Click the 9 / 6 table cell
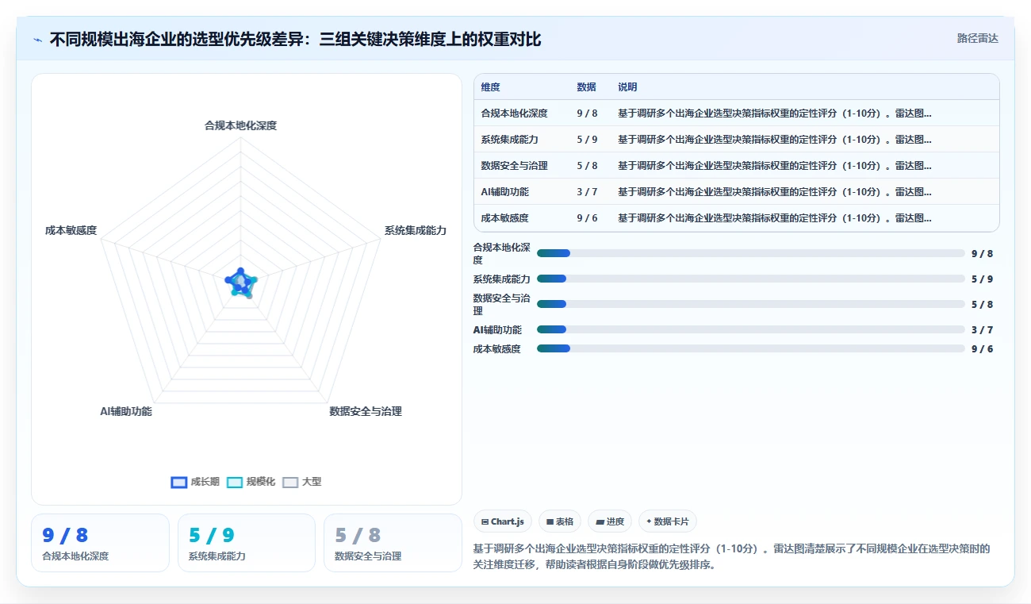 tap(587, 218)
